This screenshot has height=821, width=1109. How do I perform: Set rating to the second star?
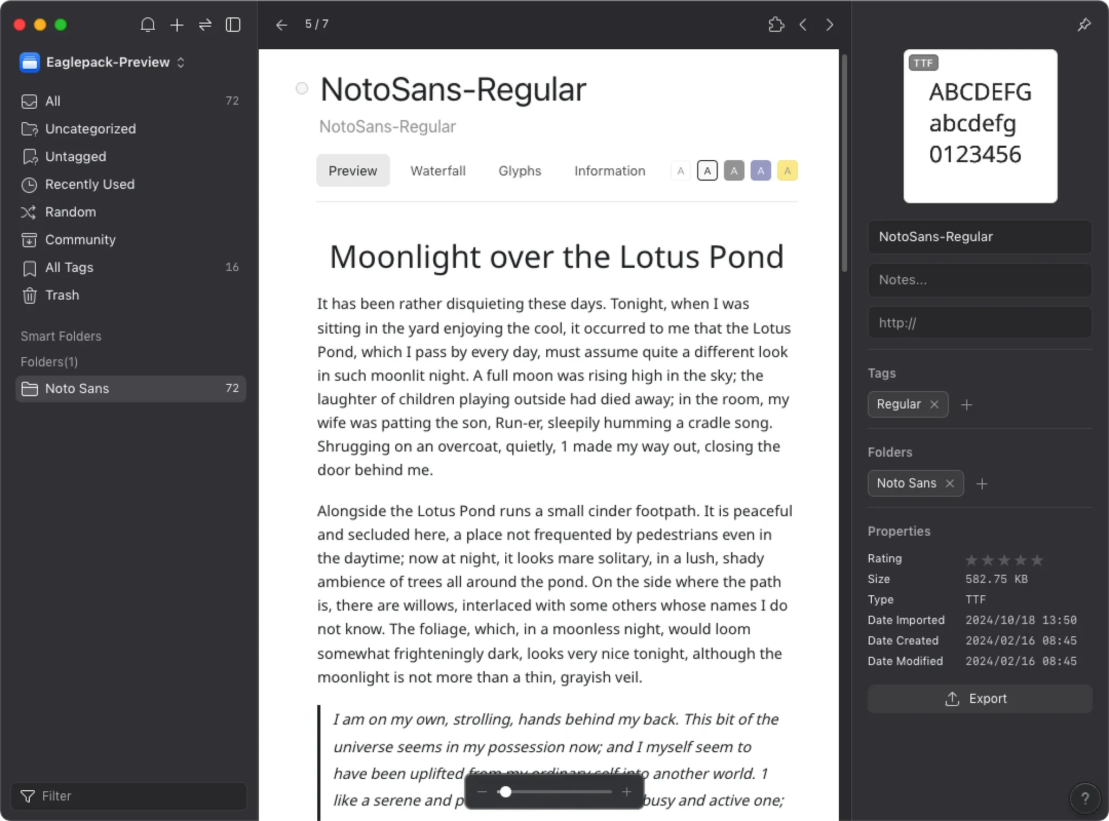pos(988,560)
